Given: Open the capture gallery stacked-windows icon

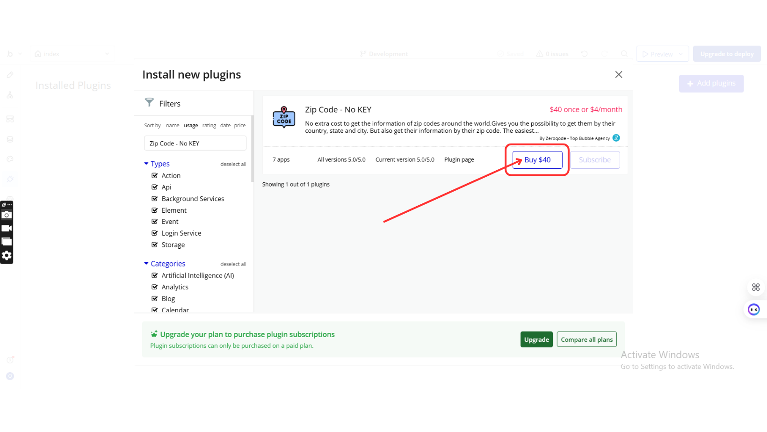Looking at the screenshot, I should coord(7,242).
